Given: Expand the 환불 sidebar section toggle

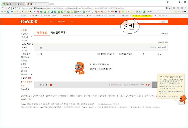Looking at the screenshot, I should [x=31, y=74].
